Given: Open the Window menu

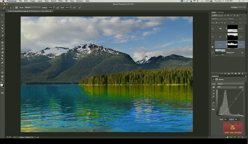Looking at the screenshot, I should point(80,1).
